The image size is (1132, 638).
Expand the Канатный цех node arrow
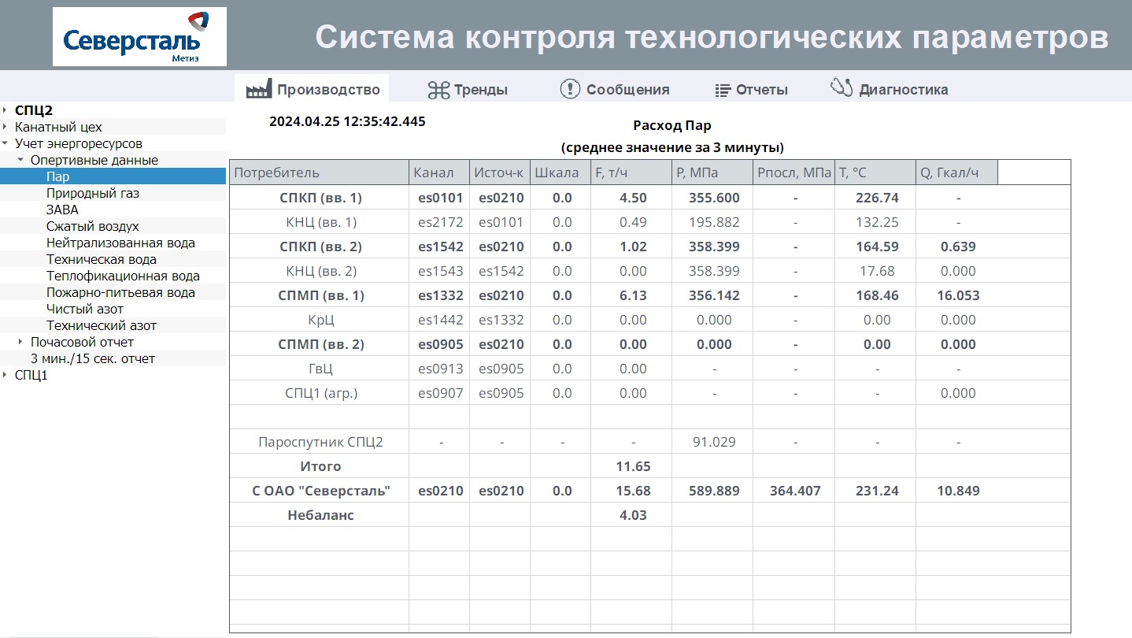pos(5,127)
